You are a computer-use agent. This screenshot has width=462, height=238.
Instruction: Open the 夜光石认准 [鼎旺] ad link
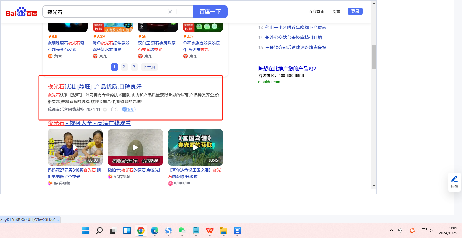click(x=95, y=86)
